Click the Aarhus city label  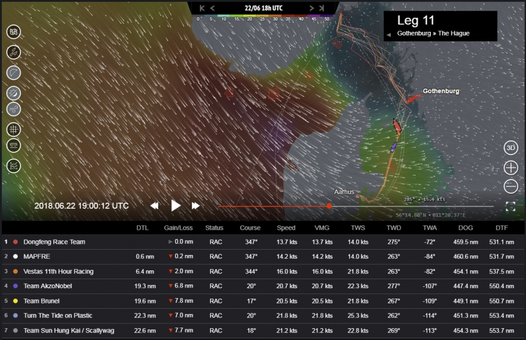pyautogui.click(x=344, y=192)
